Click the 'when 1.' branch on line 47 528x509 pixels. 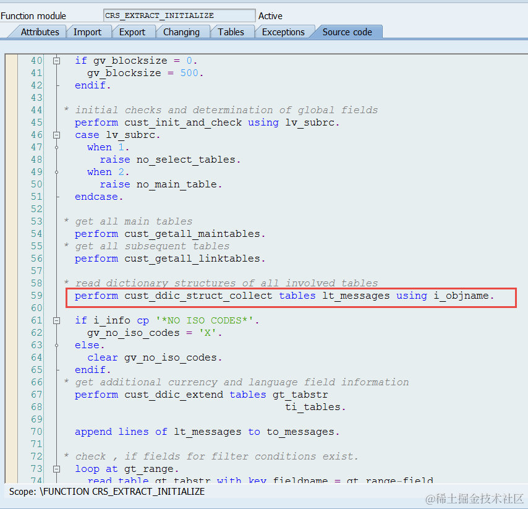pos(108,147)
